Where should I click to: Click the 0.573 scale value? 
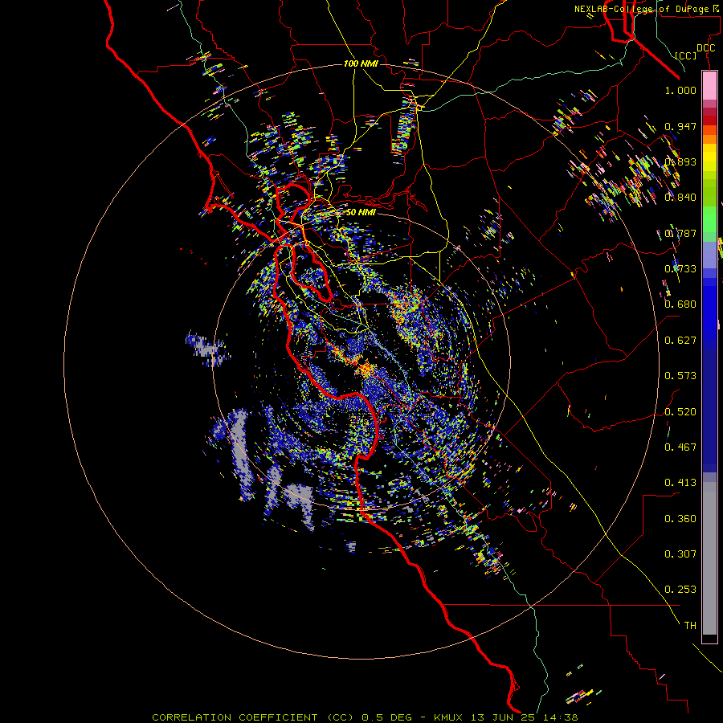680,376
